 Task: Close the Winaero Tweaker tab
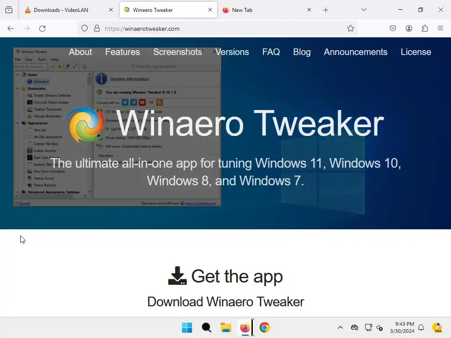pos(210,10)
